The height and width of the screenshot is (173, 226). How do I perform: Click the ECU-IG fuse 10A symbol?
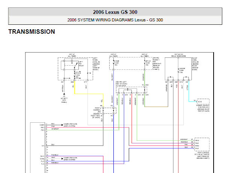click(x=75, y=75)
